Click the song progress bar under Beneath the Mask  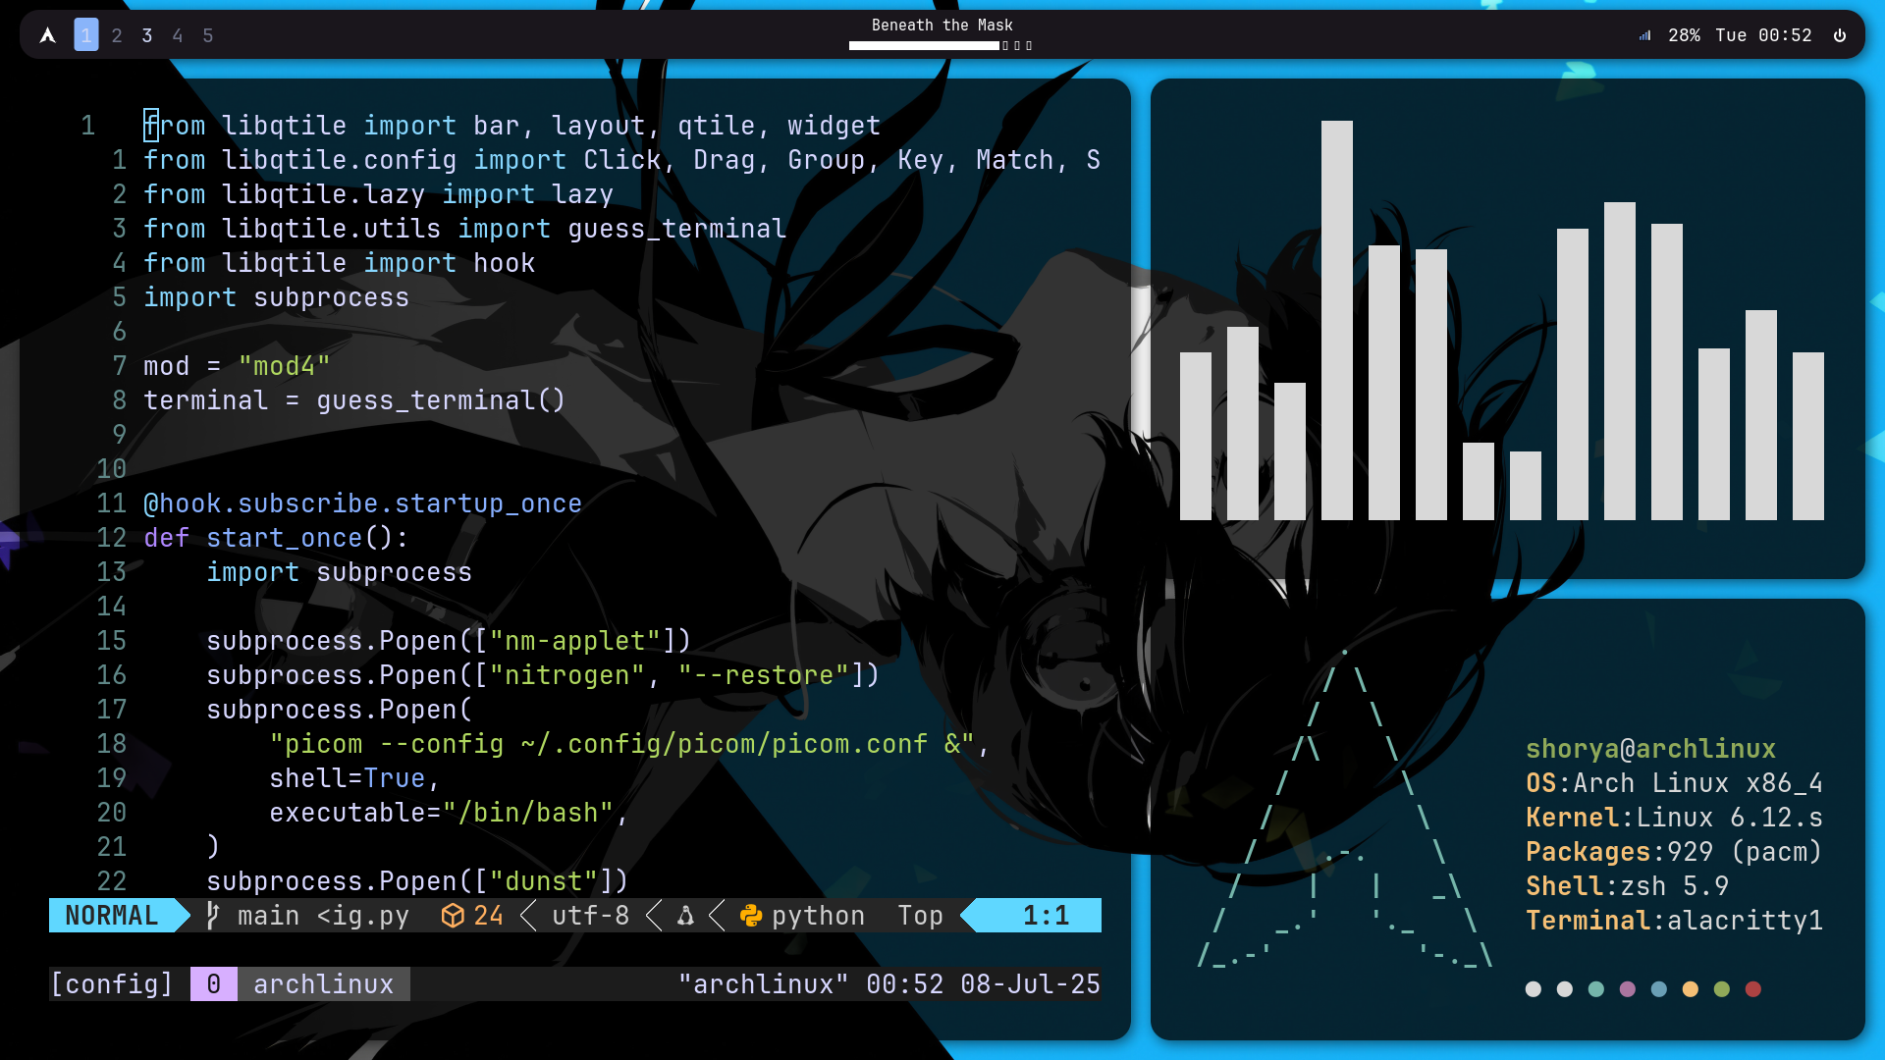(941, 45)
